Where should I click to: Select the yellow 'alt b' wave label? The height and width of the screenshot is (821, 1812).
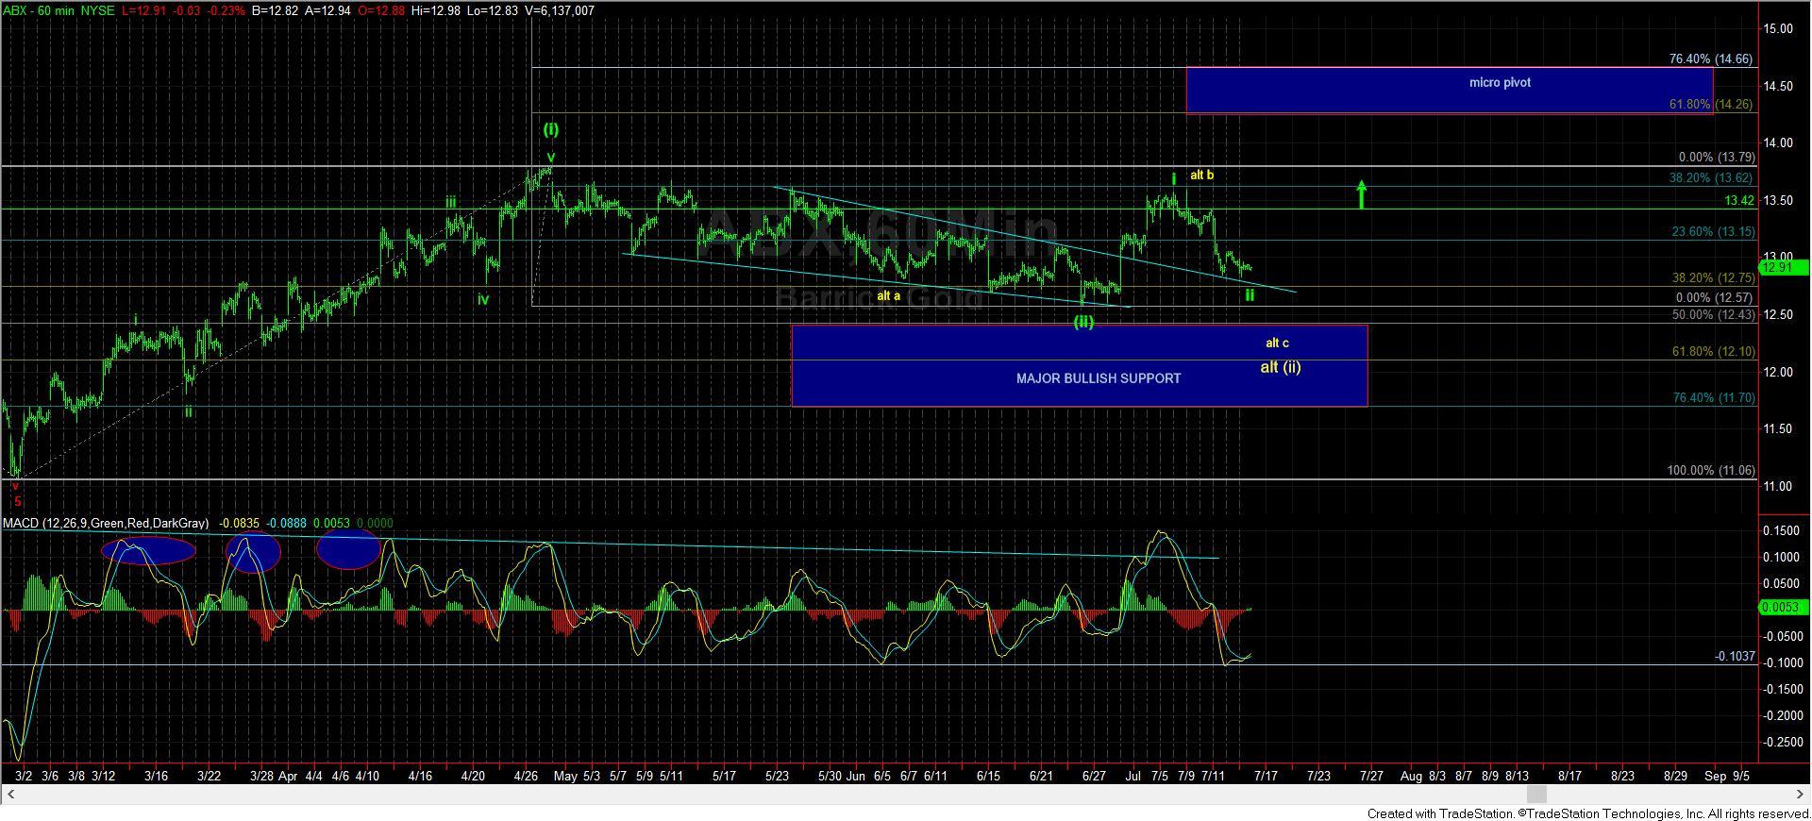[x=1201, y=175]
